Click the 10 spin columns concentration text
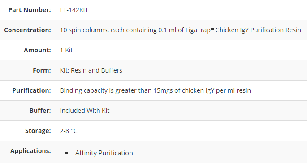This screenshot has width=307, height=163. pyautogui.click(x=180, y=30)
